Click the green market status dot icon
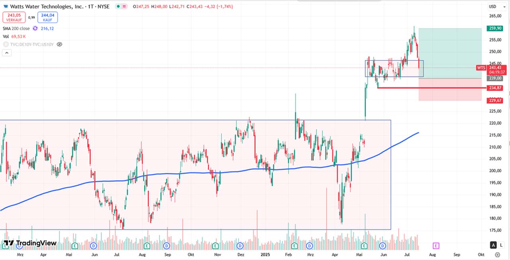 (118, 7)
